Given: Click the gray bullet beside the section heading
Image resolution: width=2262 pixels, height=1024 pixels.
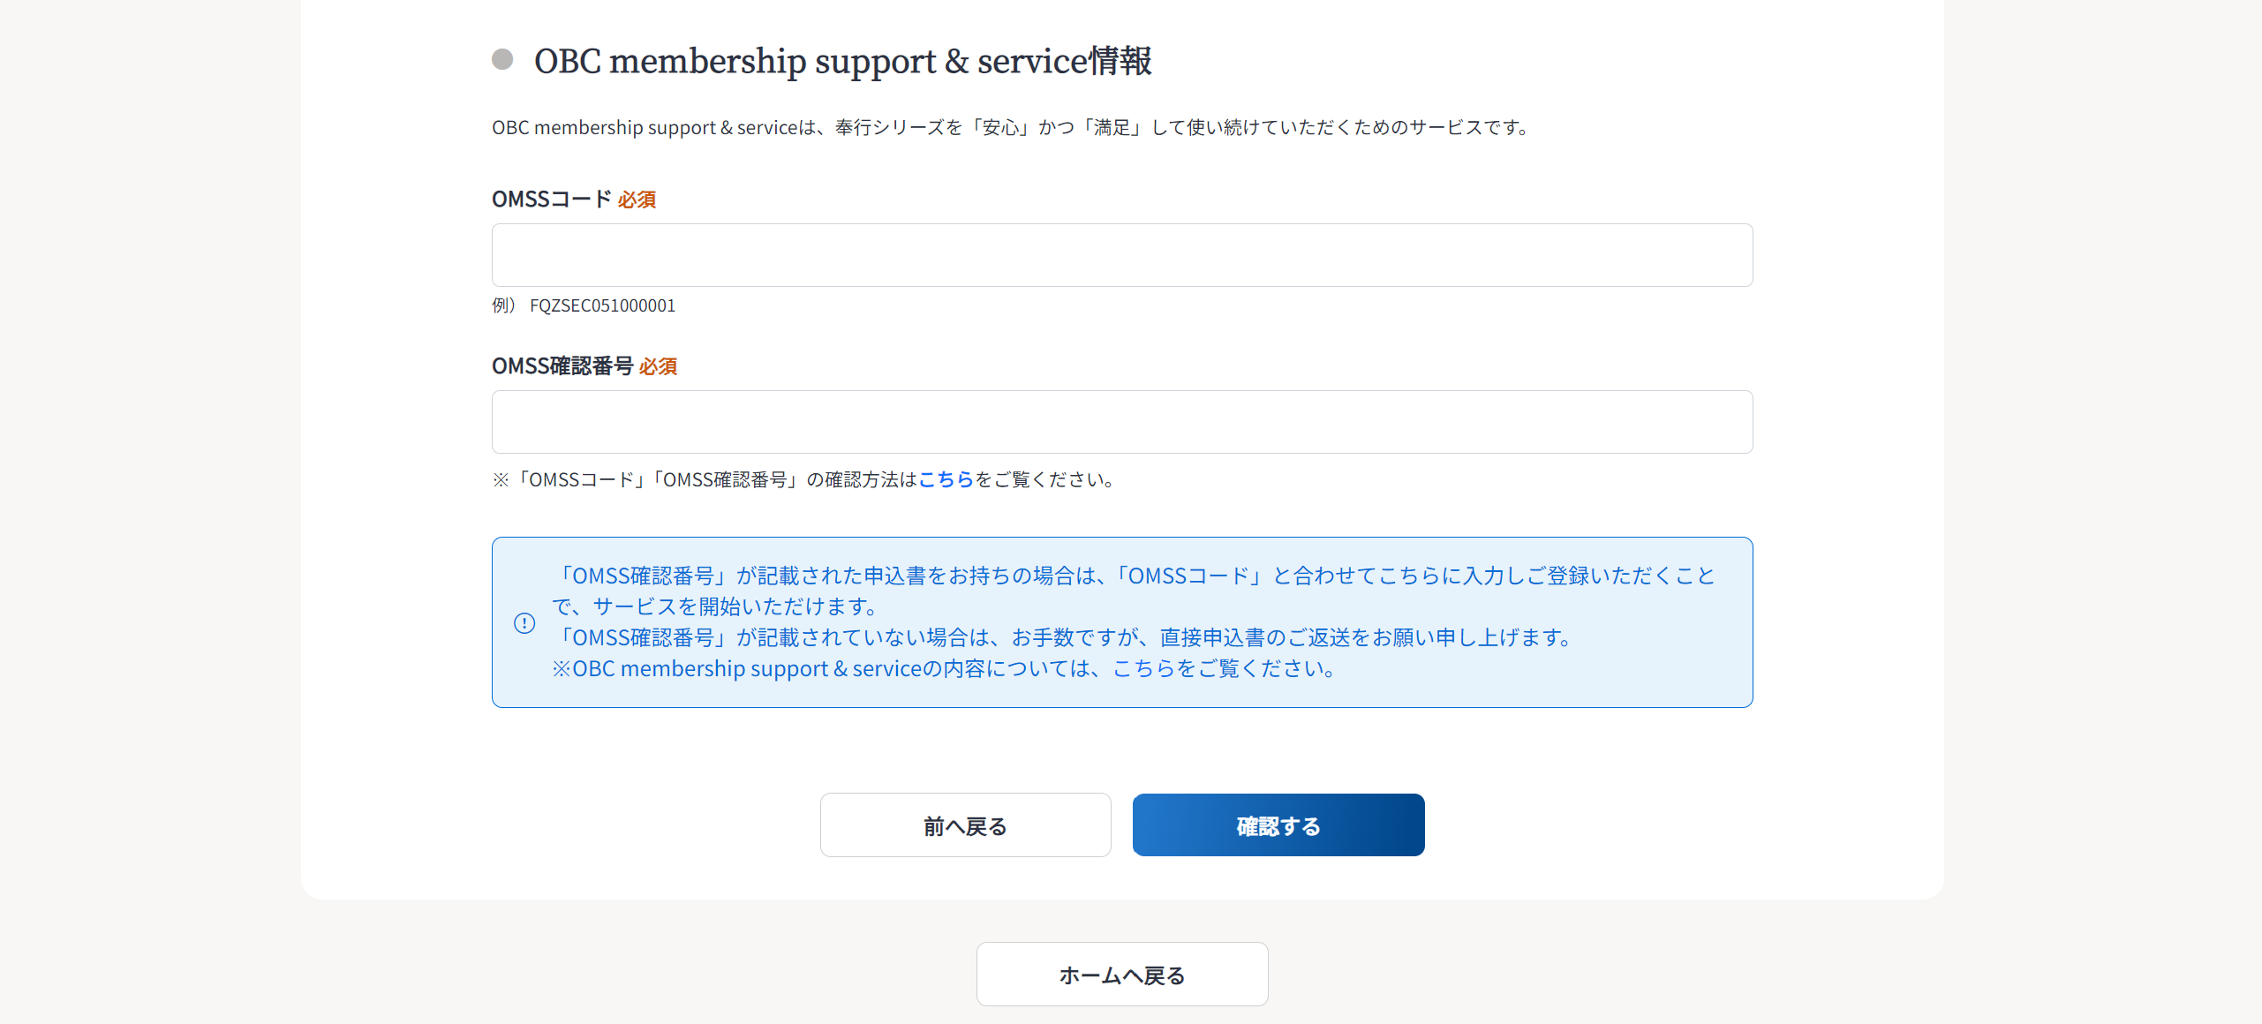Looking at the screenshot, I should (502, 59).
